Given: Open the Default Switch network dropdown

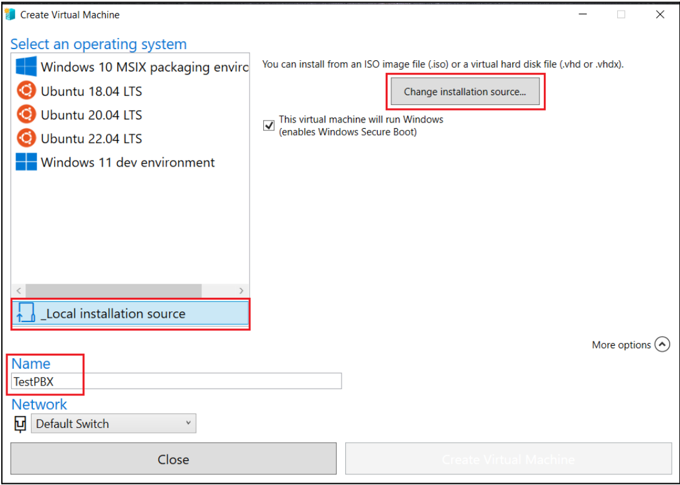Looking at the screenshot, I should point(113,424).
